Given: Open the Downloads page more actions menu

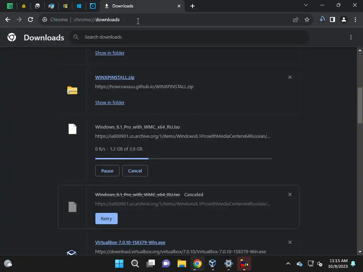Looking at the screenshot, I should point(351,37).
